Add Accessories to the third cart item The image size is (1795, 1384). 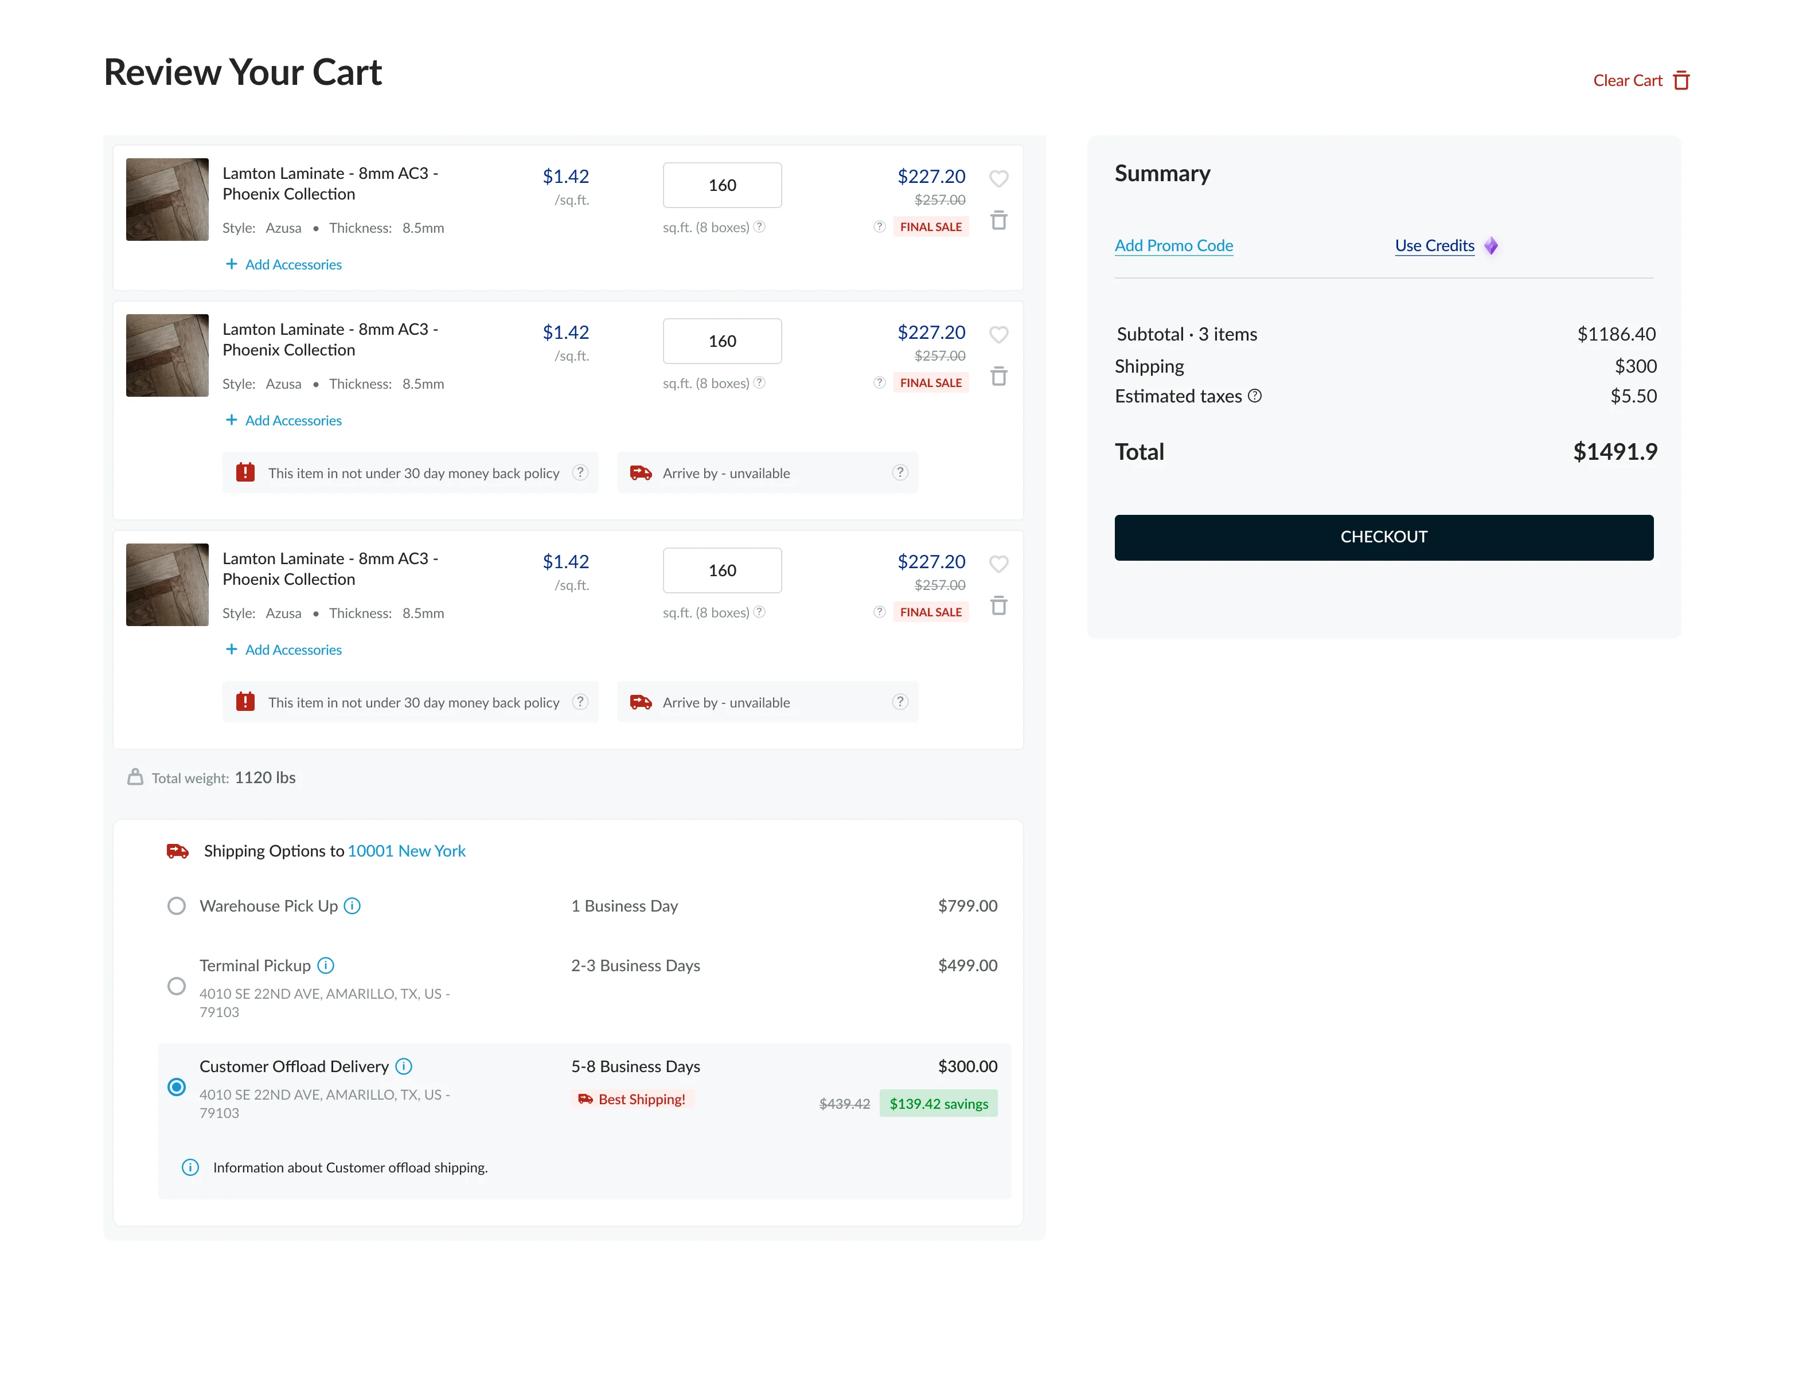coord(283,650)
